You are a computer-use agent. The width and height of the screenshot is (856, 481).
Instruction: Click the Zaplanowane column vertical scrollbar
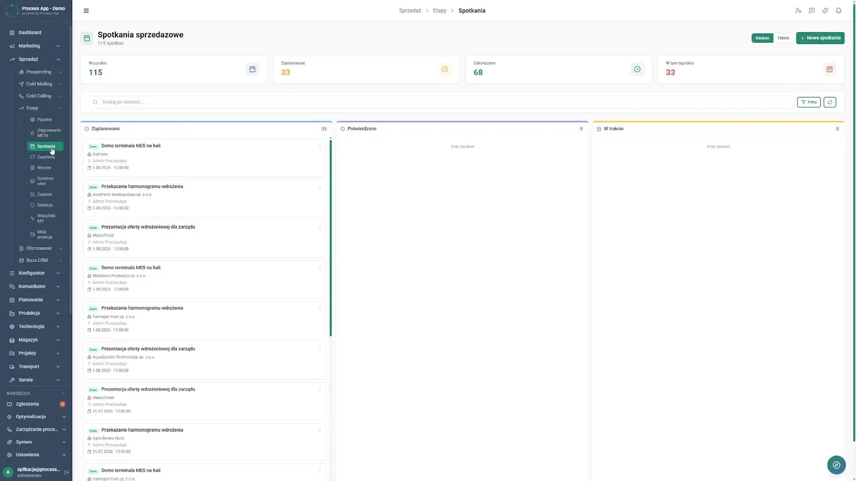331,238
